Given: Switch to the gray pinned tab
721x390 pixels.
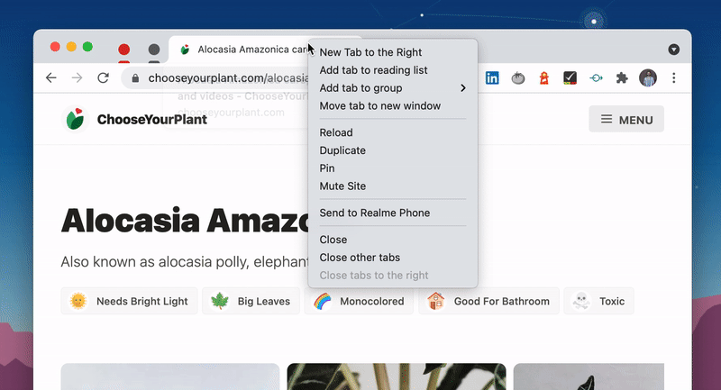Looking at the screenshot, I should pos(154,50).
